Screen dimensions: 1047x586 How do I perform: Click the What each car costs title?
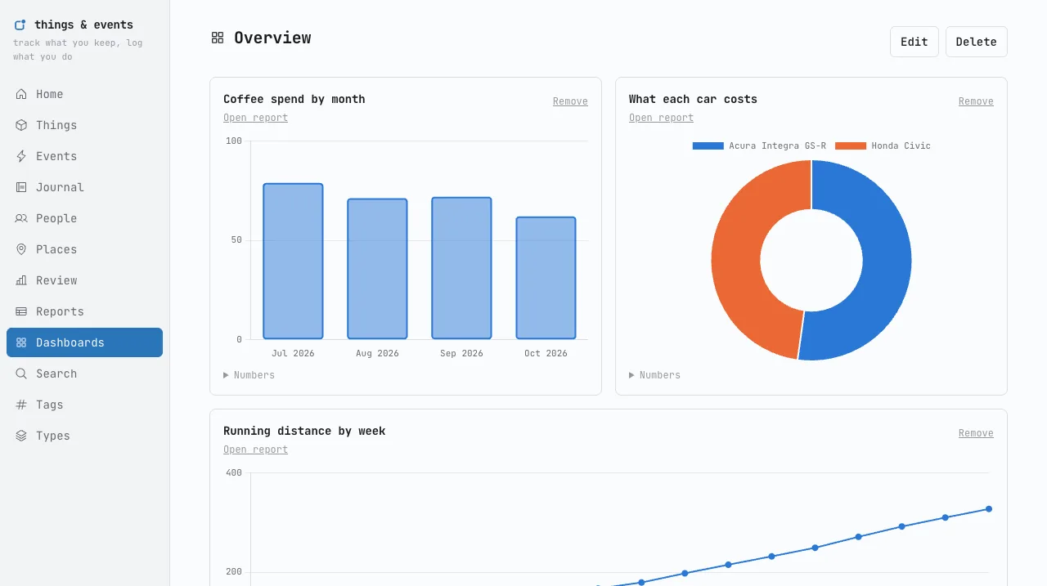(x=693, y=99)
